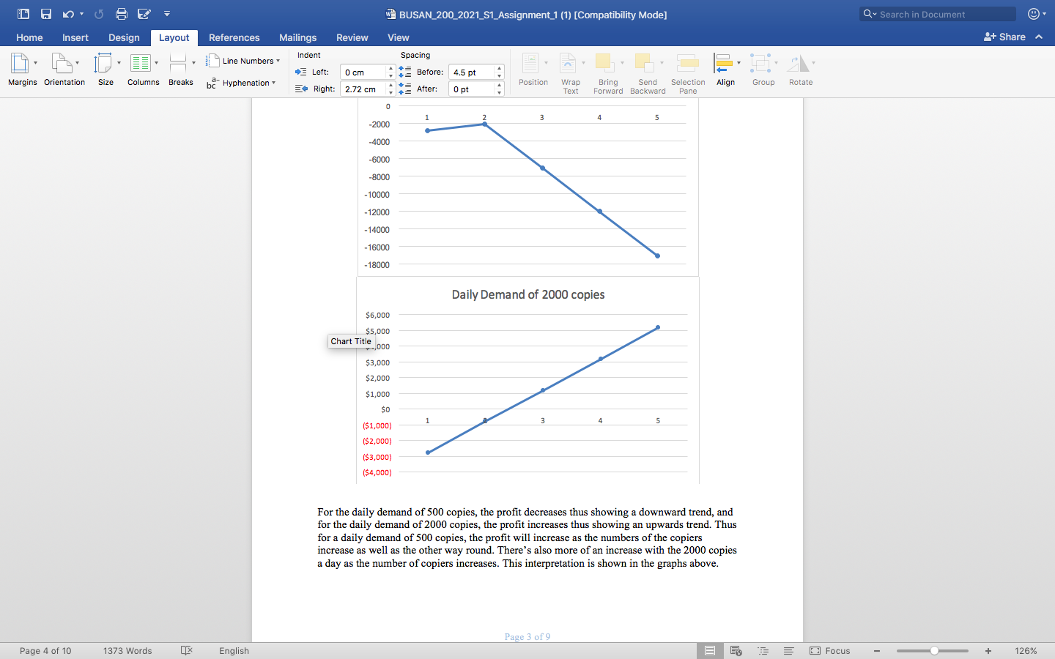Click the 126% zoom level

coord(1026,650)
